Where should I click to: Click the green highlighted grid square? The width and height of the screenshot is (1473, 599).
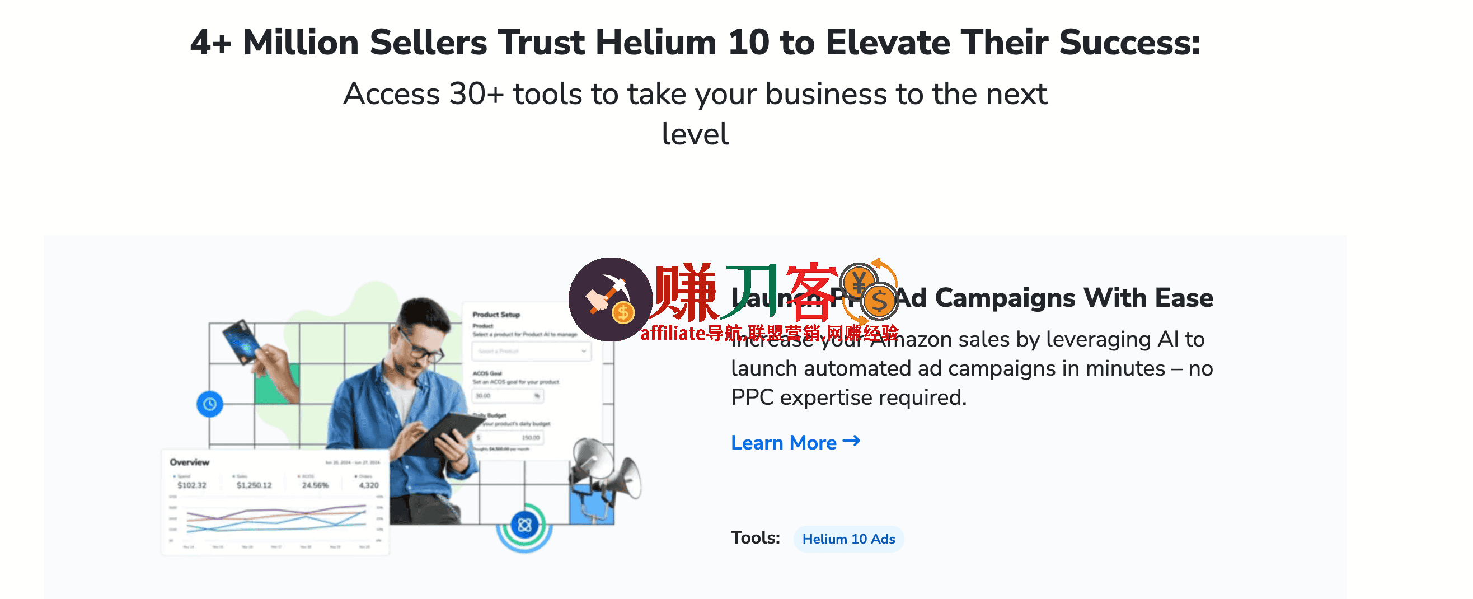[277, 383]
